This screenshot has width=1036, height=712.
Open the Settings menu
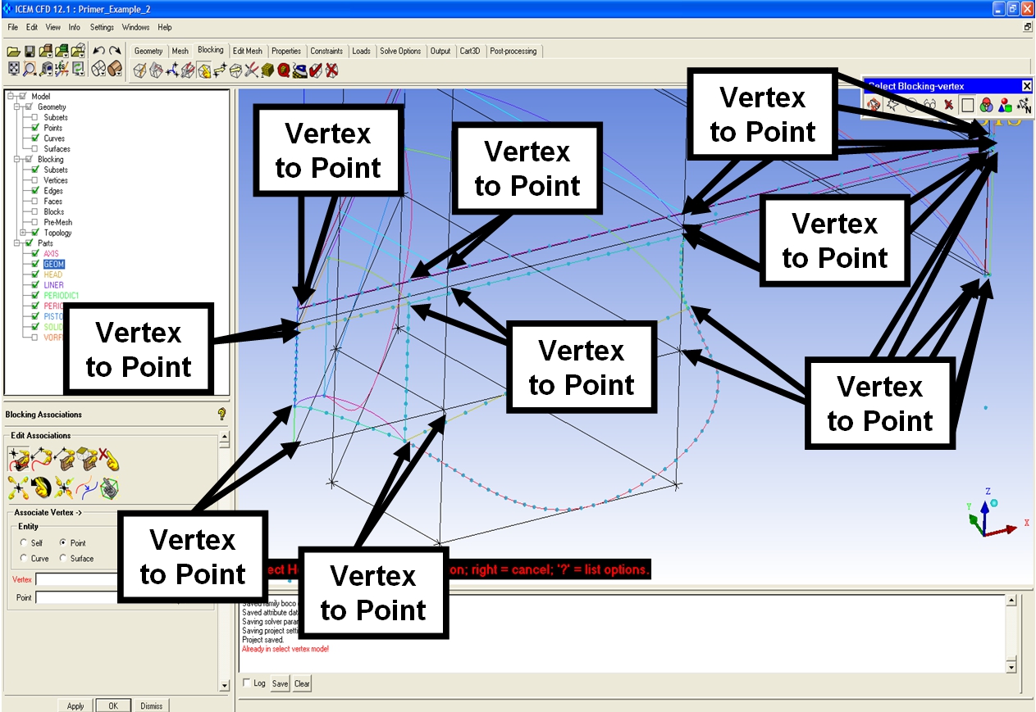[x=102, y=27]
